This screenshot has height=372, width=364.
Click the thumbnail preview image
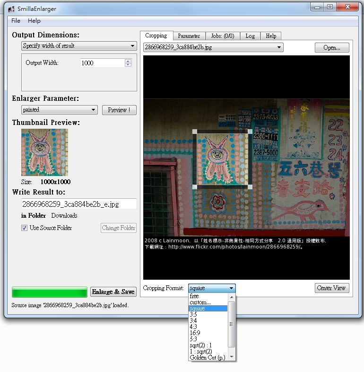click(44, 152)
